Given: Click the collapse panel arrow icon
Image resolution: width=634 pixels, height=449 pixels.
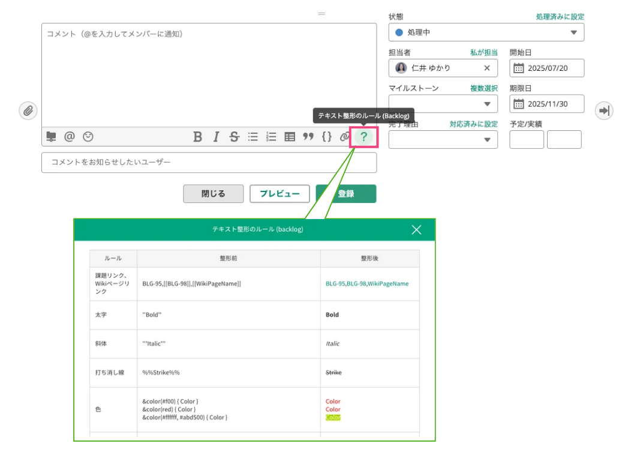Looking at the screenshot, I should pyautogui.click(x=604, y=110).
